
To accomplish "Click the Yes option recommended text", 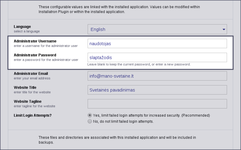I will (152, 115).
